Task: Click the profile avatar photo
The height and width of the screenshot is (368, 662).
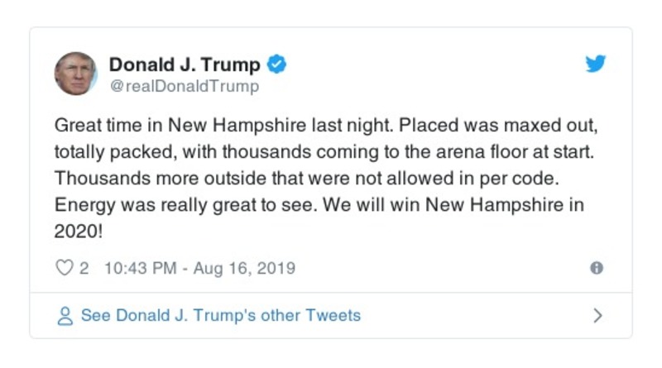Action: point(76,74)
